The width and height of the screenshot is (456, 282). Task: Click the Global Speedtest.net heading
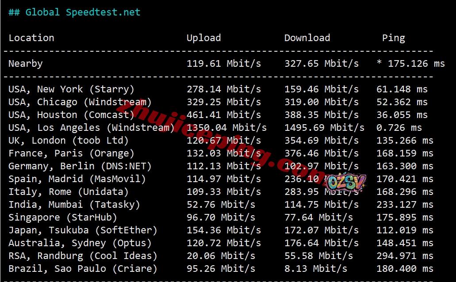(74, 12)
